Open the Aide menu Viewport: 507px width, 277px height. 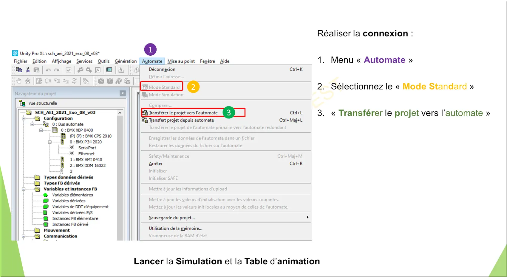coord(225,61)
